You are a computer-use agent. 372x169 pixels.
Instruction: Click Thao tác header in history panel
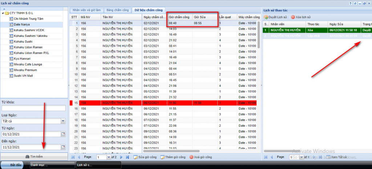pos(317,24)
